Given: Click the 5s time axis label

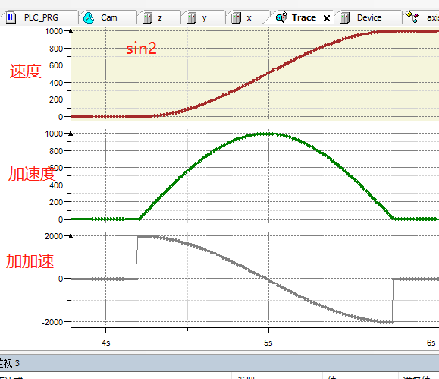Looking at the screenshot, I should tap(268, 343).
